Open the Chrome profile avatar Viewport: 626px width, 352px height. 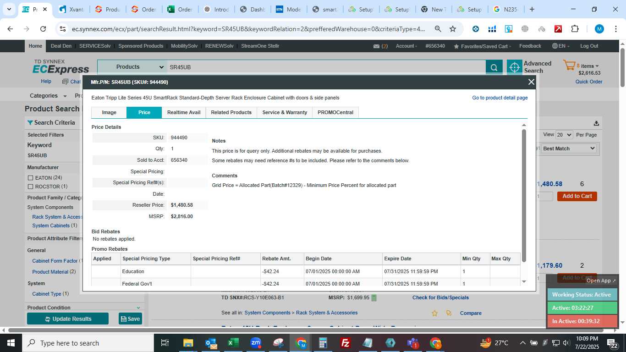click(x=599, y=29)
